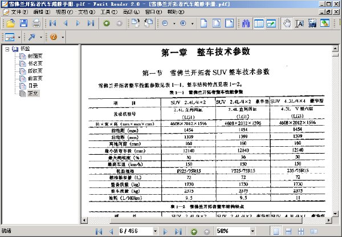Click the grey next view button in toolbar

(x=119, y=23)
